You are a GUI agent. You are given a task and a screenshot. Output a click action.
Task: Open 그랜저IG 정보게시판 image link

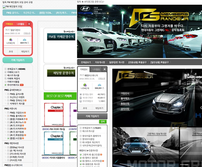[157, 134]
